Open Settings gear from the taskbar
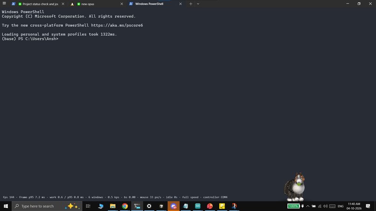The height and width of the screenshot is (211, 376). click(149, 206)
